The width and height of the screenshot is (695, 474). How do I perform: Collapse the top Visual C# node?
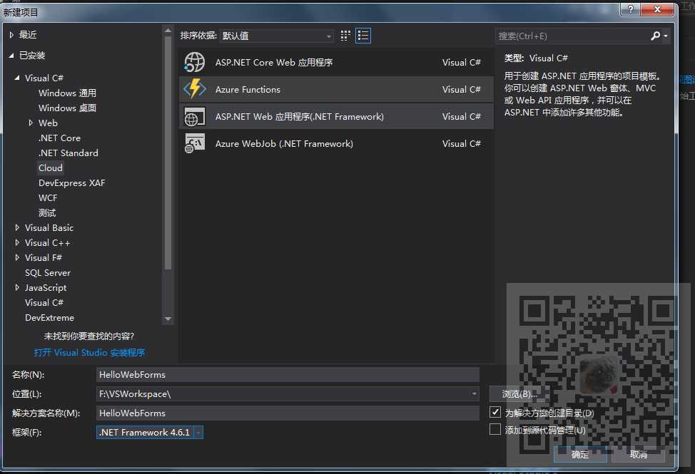[17, 78]
